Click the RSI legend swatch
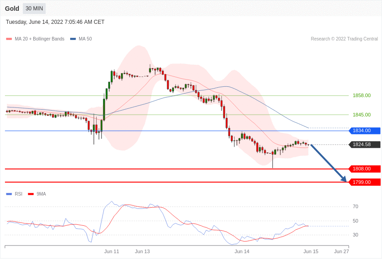The image size is (382, 259). (9, 194)
